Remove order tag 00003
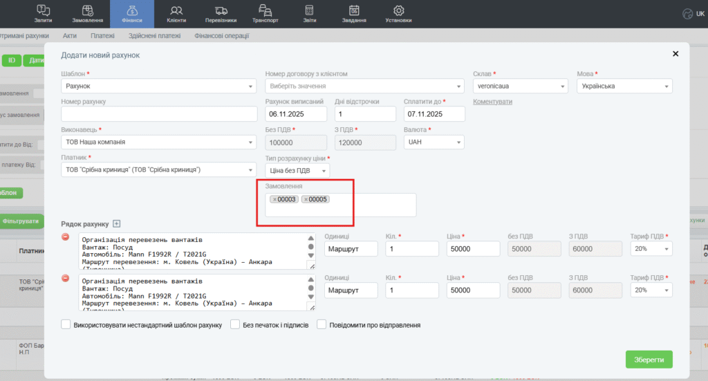The image size is (708, 381). click(x=274, y=200)
